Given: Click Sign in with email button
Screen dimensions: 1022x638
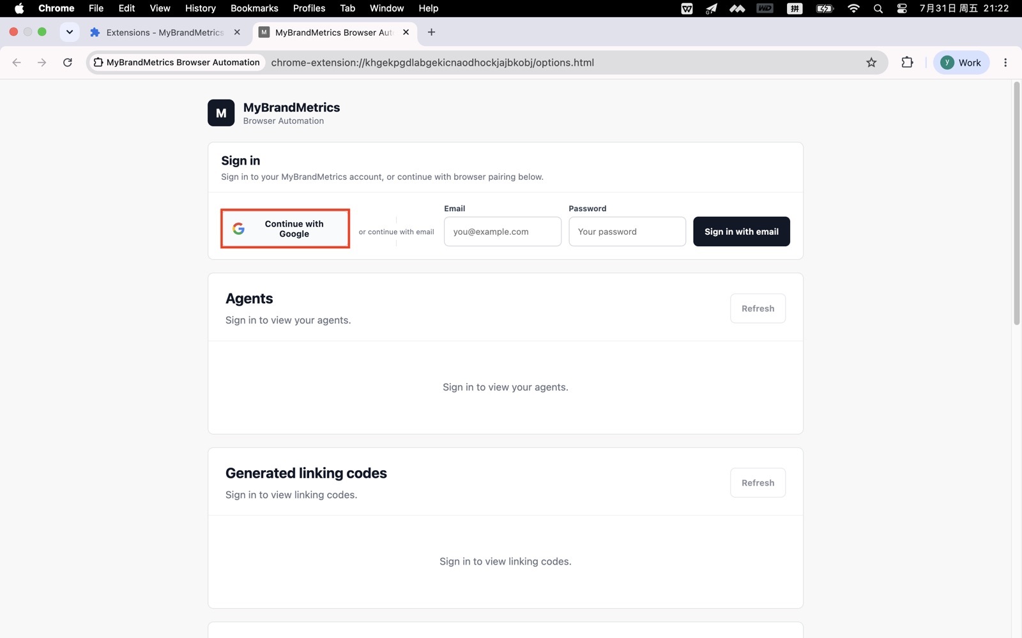Looking at the screenshot, I should tap(742, 232).
